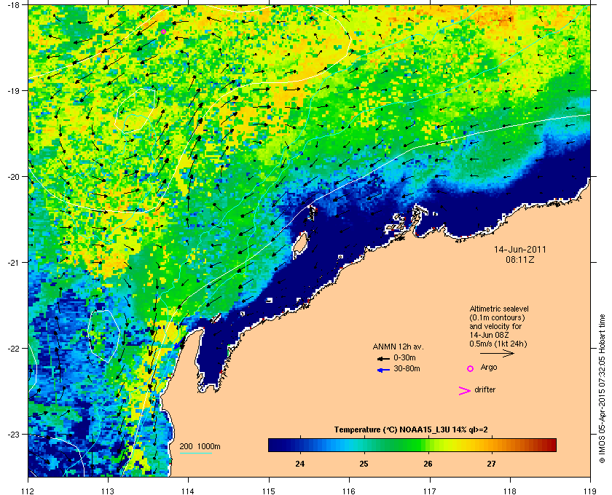Click latitude axis label "-18"

(x=13, y=4)
